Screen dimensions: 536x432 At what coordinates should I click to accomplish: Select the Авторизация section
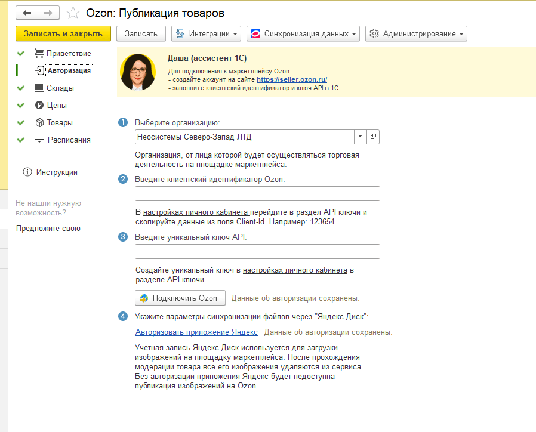tap(69, 70)
